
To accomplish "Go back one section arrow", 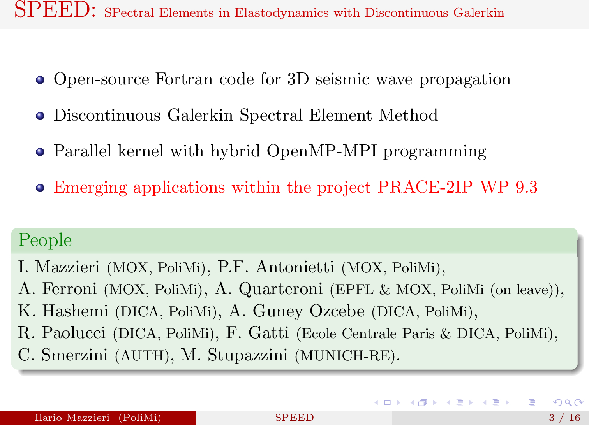I will click(x=485, y=402).
